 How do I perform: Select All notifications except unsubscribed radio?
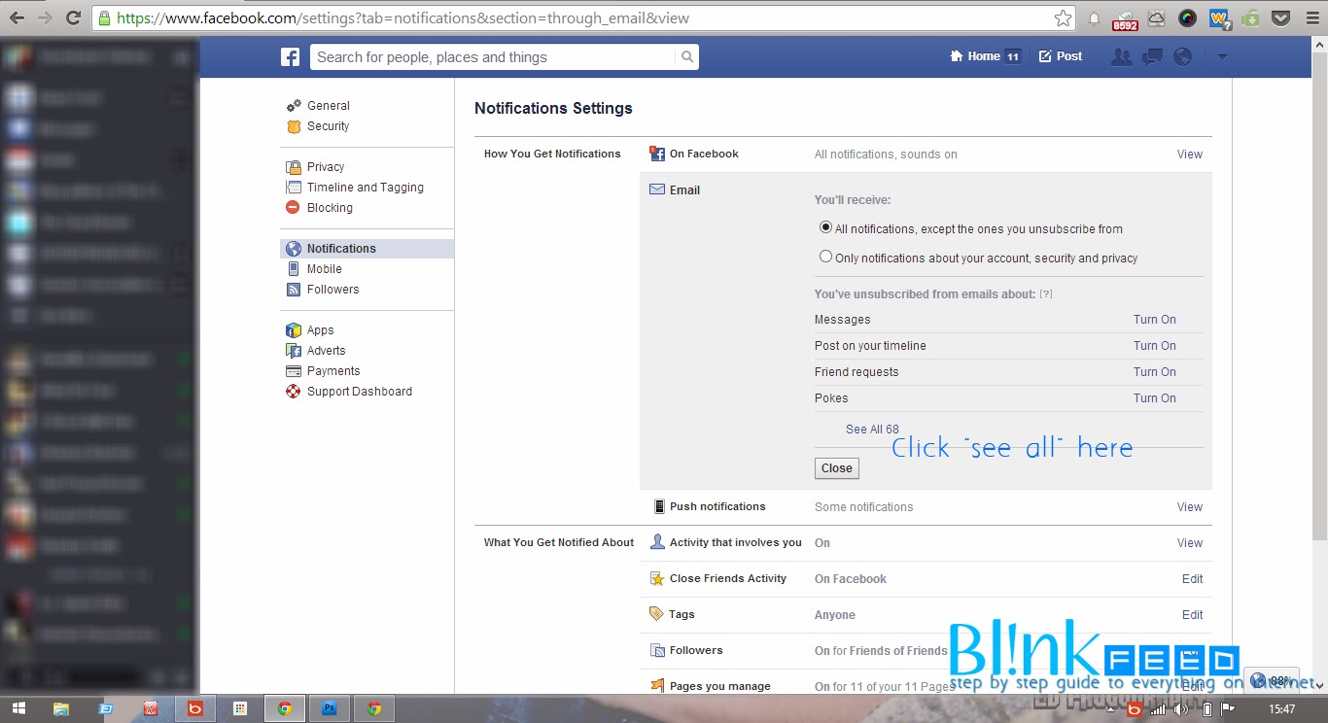click(825, 228)
